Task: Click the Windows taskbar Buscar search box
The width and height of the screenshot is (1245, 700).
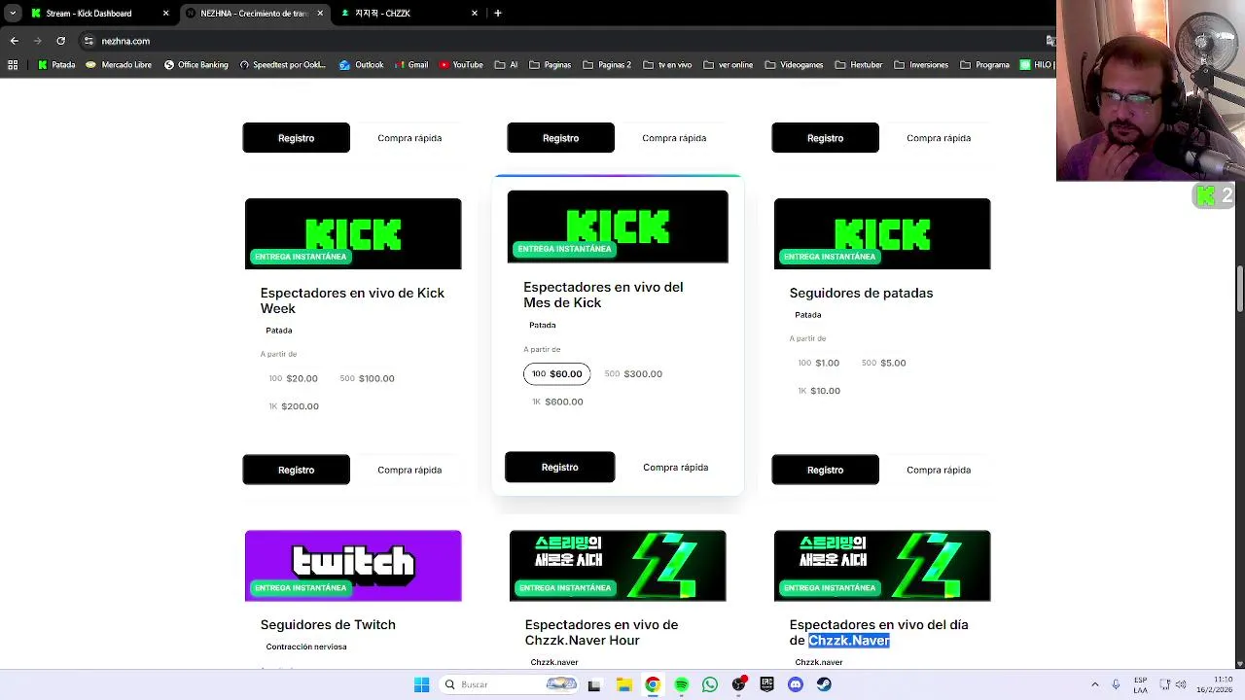Action: (x=510, y=684)
